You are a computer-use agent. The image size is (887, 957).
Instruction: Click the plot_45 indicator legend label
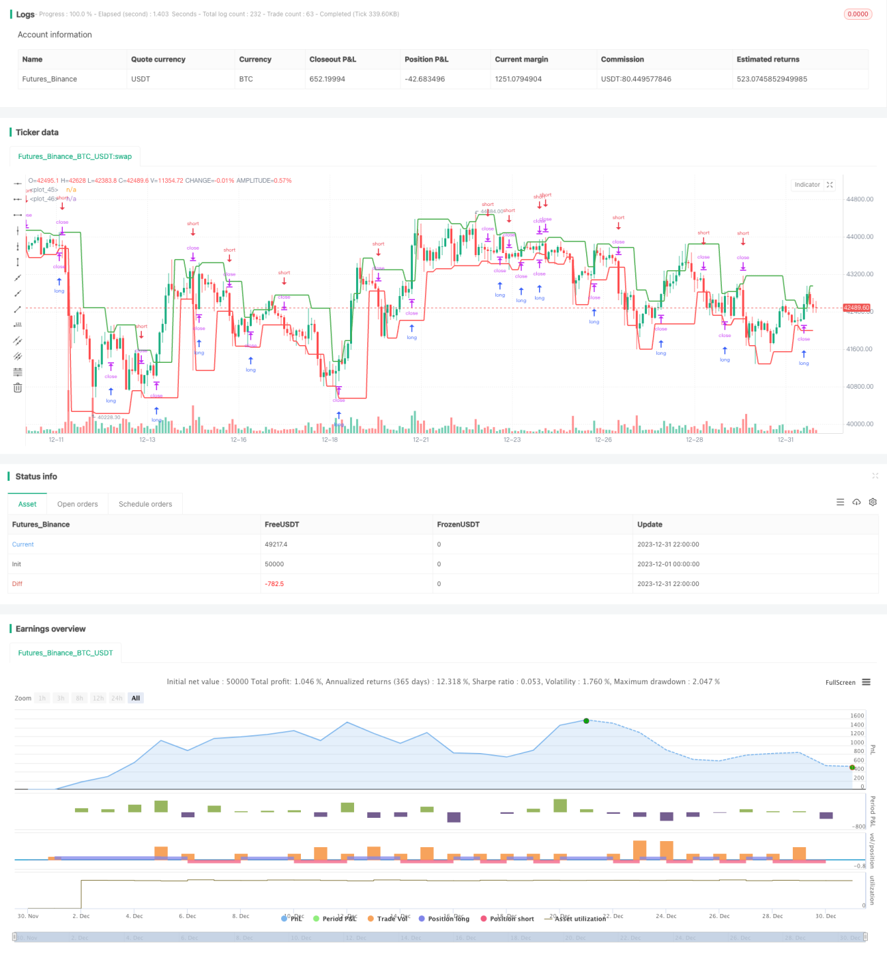point(44,190)
